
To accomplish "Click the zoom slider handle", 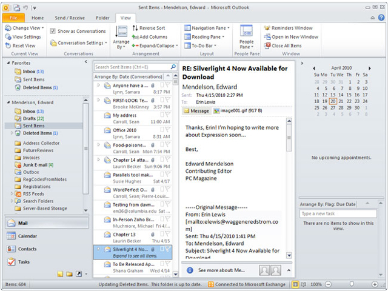I will click(x=352, y=284).
